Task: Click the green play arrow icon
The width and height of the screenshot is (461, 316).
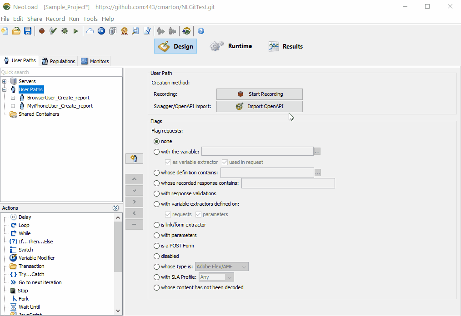Action: [76, 31]
